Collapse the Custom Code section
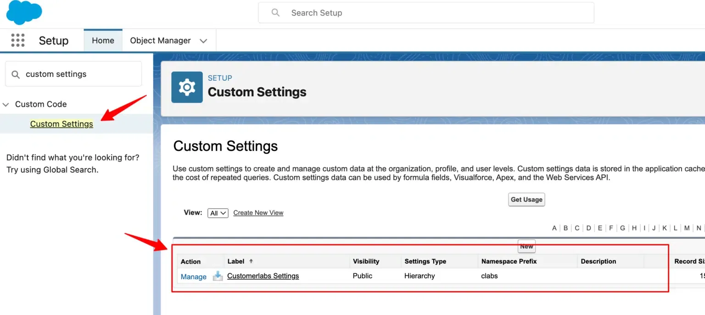The height and width of the screenshot is (315, 705). (x=6, y=105)
